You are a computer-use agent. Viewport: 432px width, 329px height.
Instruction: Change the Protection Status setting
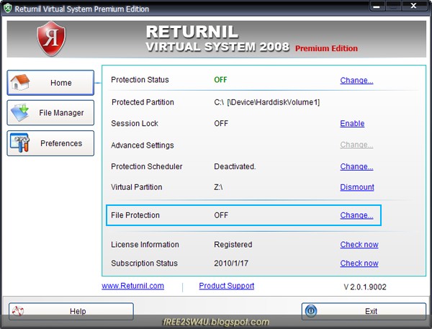(356, 80)
